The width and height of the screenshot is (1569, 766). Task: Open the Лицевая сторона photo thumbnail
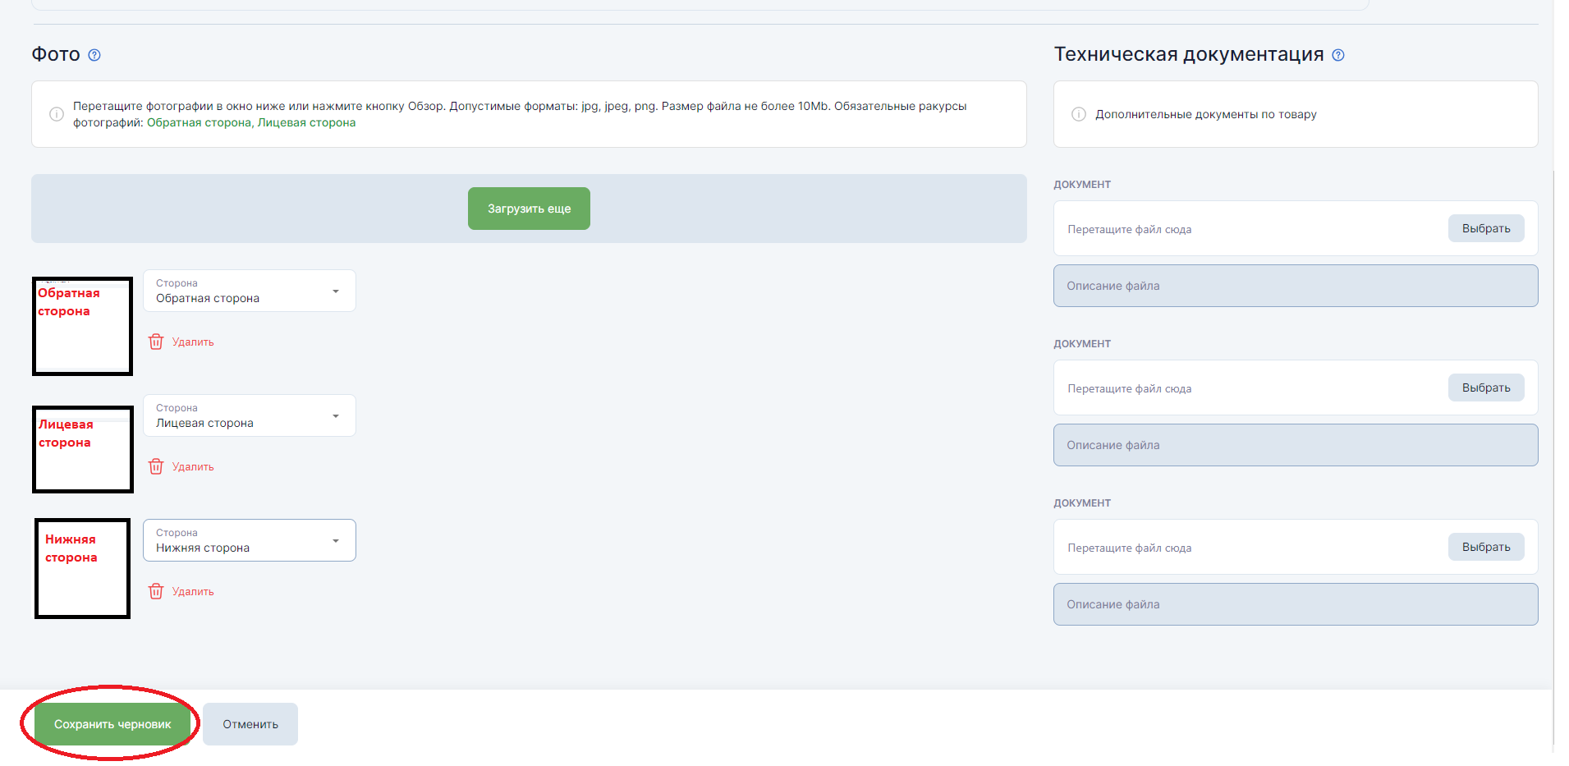[x=82, y=449]
